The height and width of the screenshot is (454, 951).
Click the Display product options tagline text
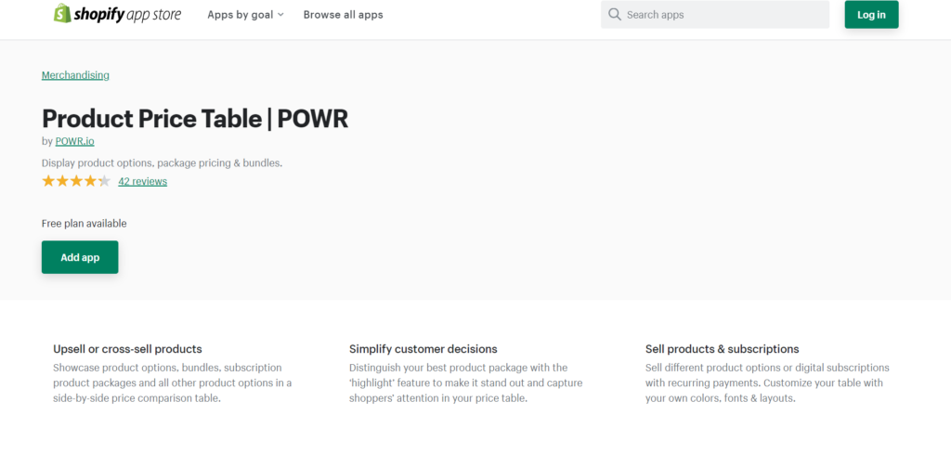pos(162,163)
